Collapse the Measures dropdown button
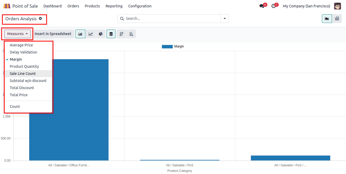This screenshot has height=174, width=346. [17, 34]
